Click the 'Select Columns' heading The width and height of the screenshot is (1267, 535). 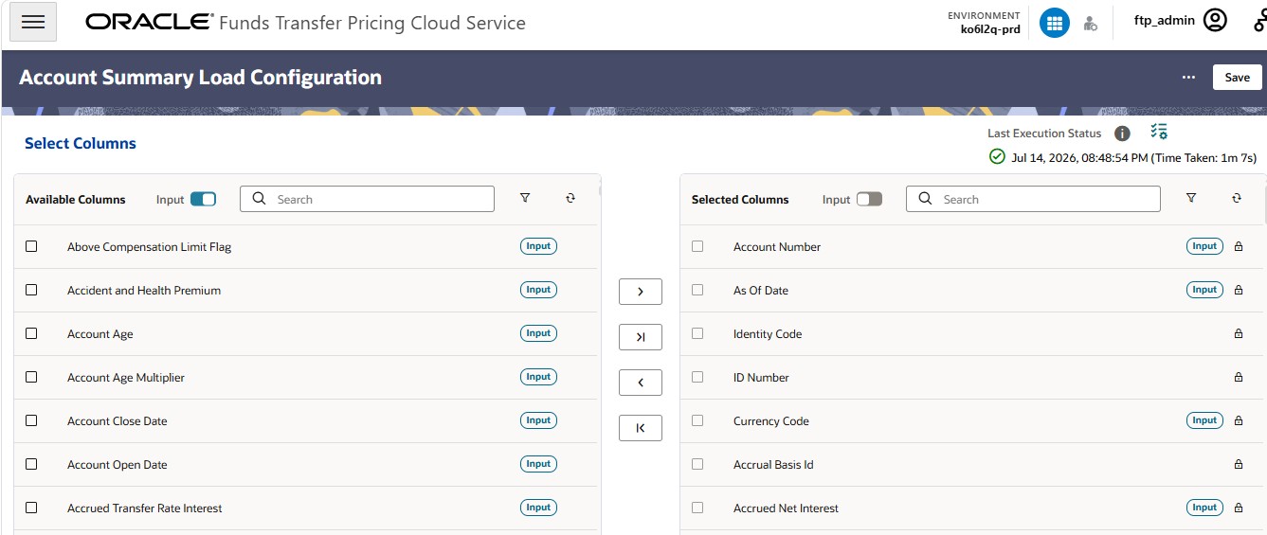[x=81, y=144]
